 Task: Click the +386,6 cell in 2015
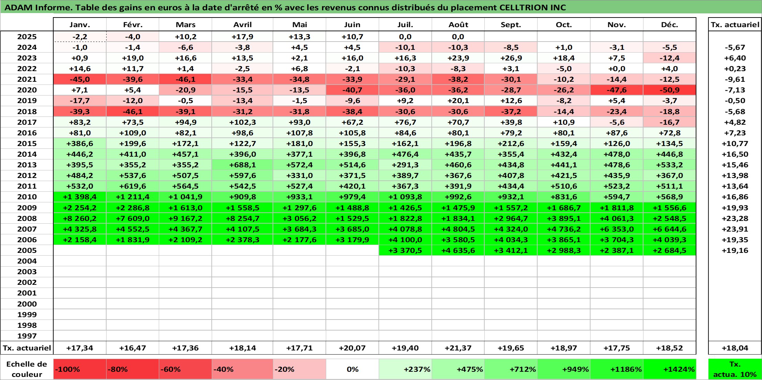pyautogui.click(x=80, y=144)
